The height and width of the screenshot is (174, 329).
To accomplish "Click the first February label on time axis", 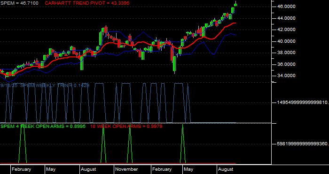I will coord(21,169).
